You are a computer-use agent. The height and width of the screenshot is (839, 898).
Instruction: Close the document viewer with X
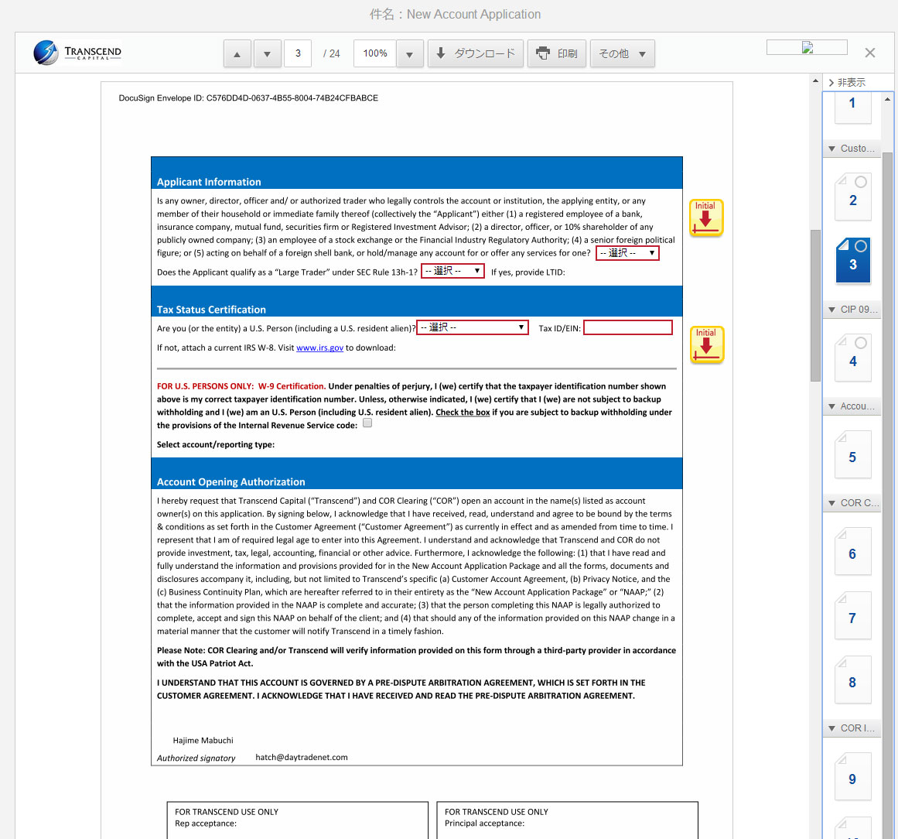point(869,53)
